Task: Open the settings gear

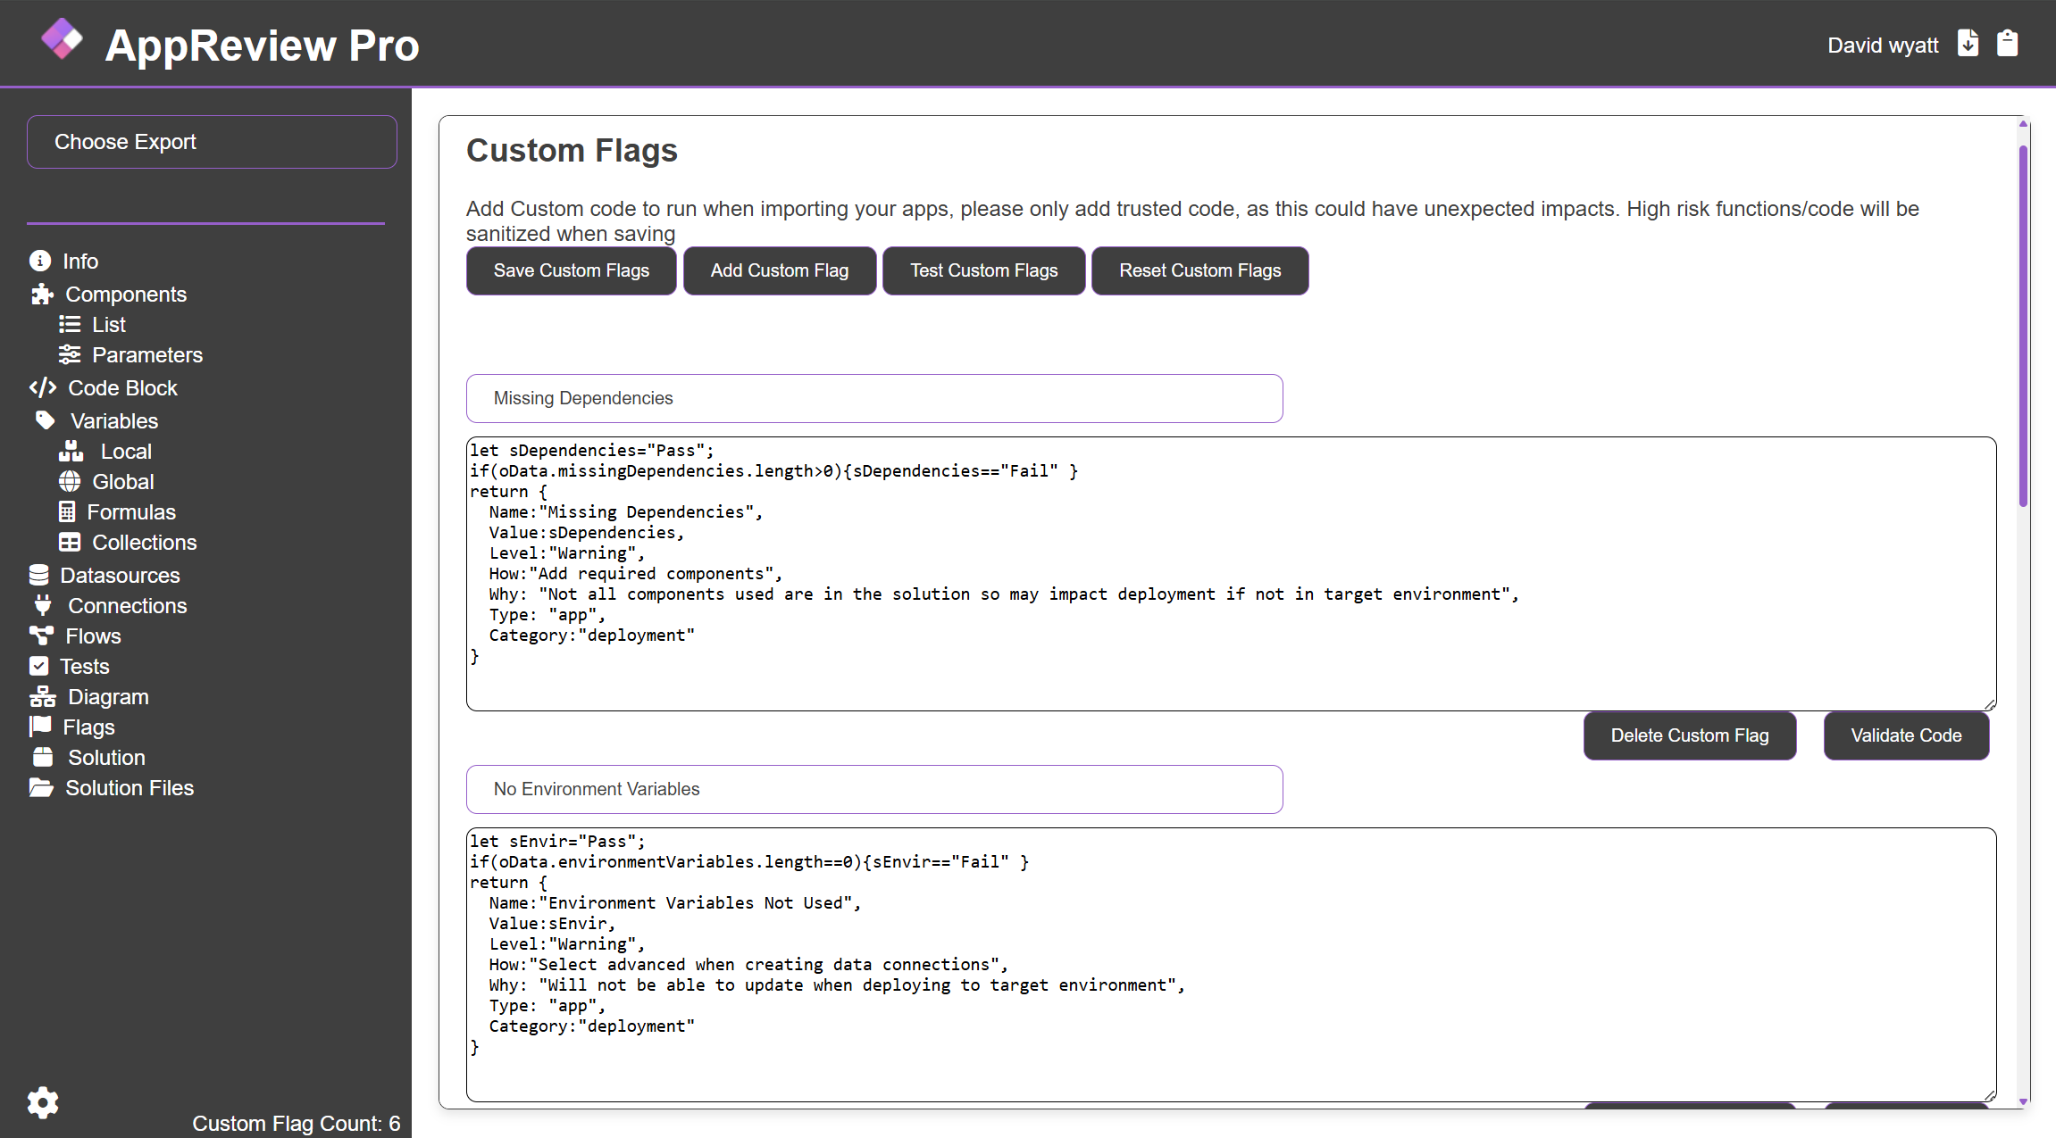Action: pyautogui.click(x=43, y=1103)
